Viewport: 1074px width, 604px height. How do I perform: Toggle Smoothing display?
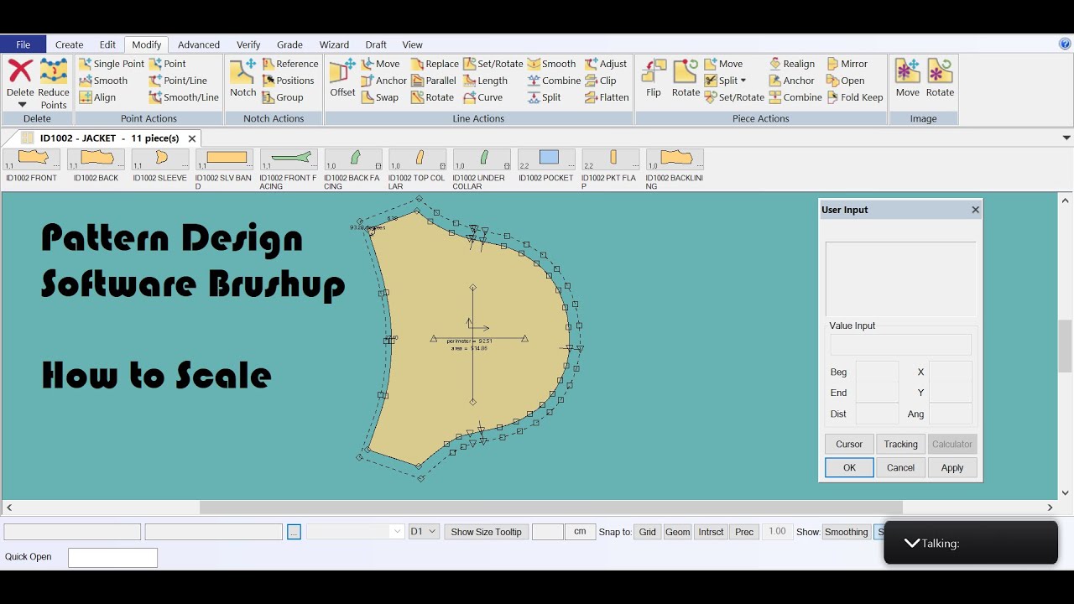tap(846, 532)
